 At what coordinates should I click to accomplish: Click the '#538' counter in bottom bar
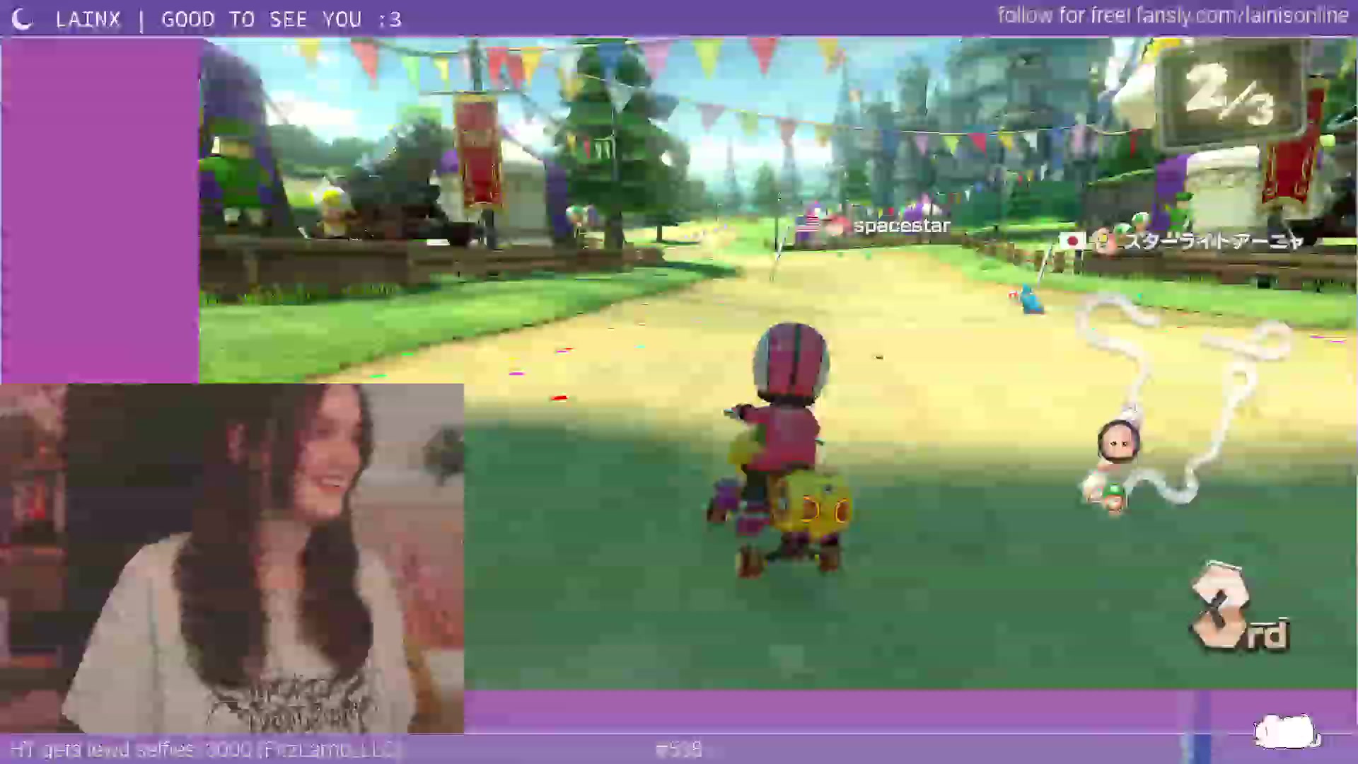[678, 749]
